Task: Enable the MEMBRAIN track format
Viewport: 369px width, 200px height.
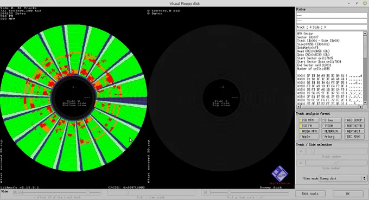Action: click(x=332, y=131)
